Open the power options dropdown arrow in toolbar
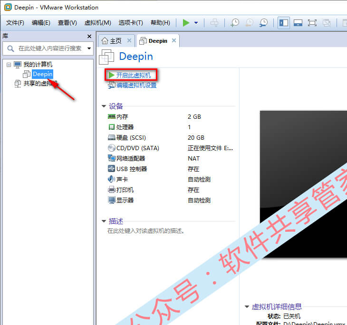Image resolution: width=347 pixels, height=325 pixels. (x=196, y=22)
